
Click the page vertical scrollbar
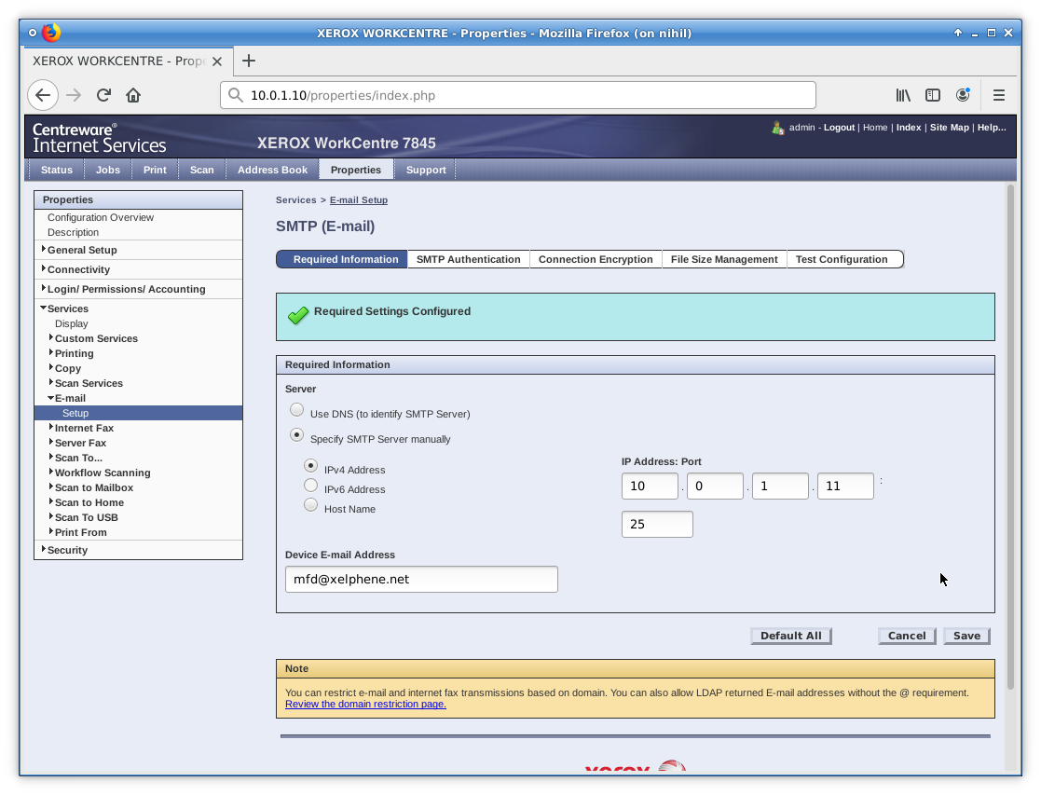click(x=1010, y=438)
